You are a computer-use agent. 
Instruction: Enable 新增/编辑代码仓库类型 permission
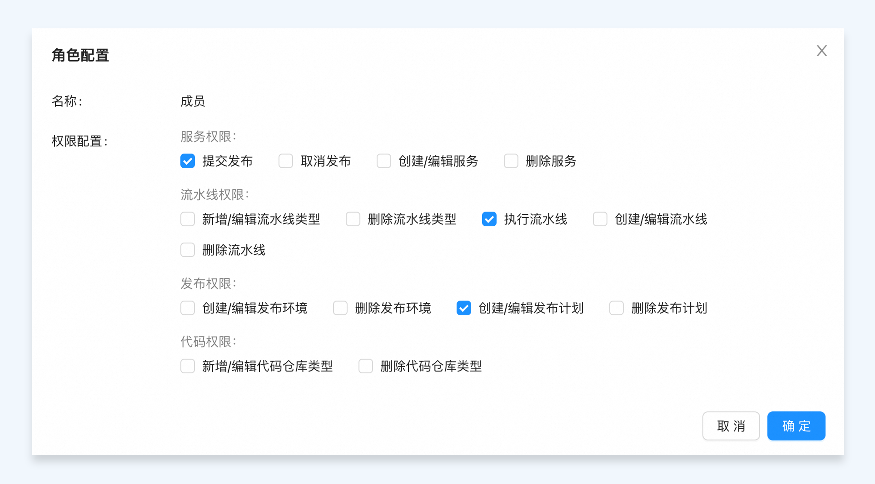coord(188,366)
